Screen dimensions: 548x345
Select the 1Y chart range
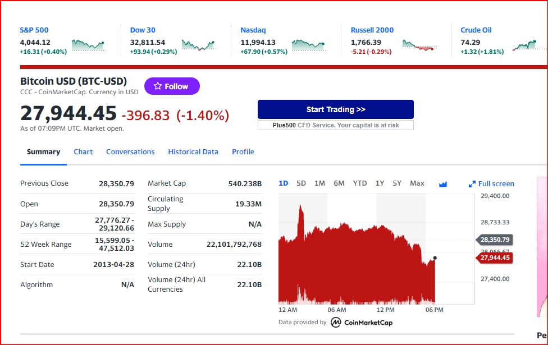(380, 183)
